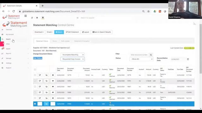Click the edit icon for document 19779
The image size is (202, 113).
pos(40,75)
